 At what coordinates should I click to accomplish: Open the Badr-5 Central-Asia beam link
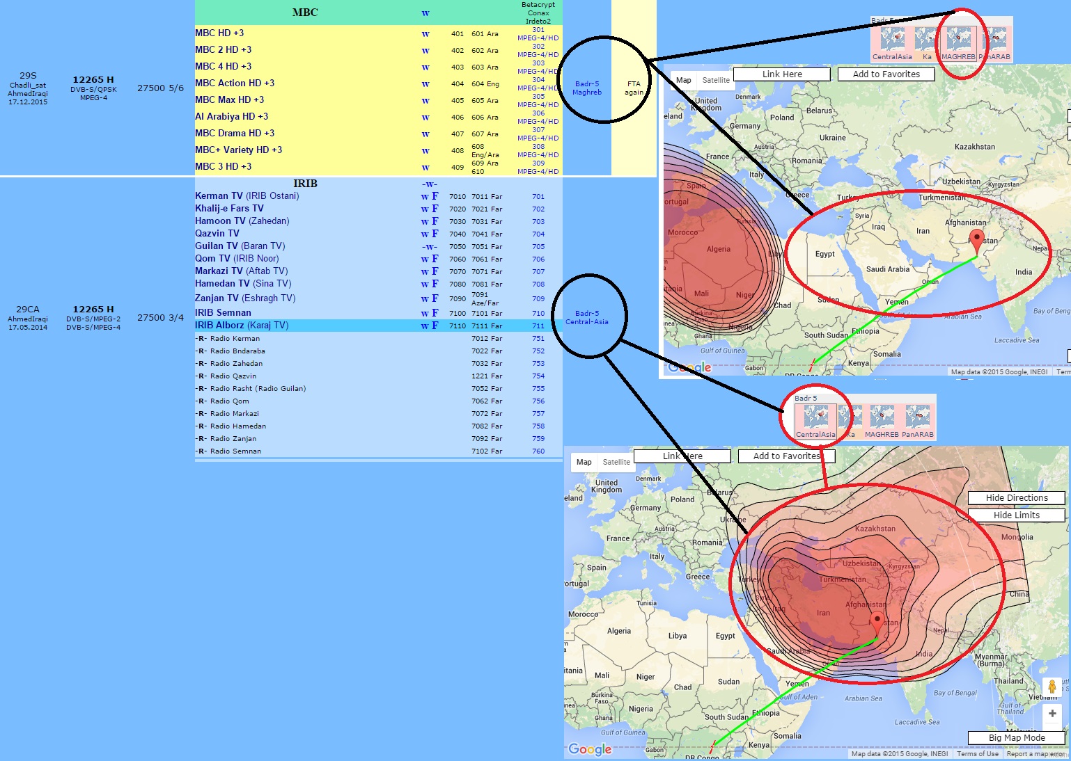coord(587,318)
